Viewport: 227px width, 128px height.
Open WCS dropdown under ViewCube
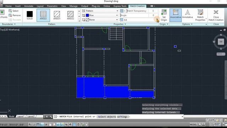[221, 54]
